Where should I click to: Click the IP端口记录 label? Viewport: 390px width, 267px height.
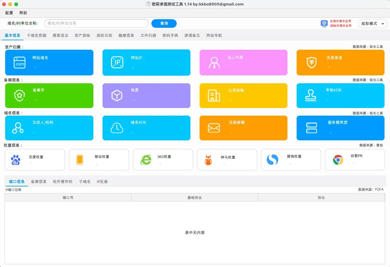(13, 190)
